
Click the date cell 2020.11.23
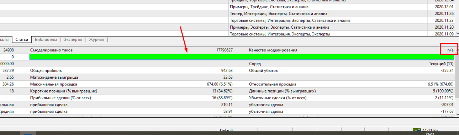[444, 21]
